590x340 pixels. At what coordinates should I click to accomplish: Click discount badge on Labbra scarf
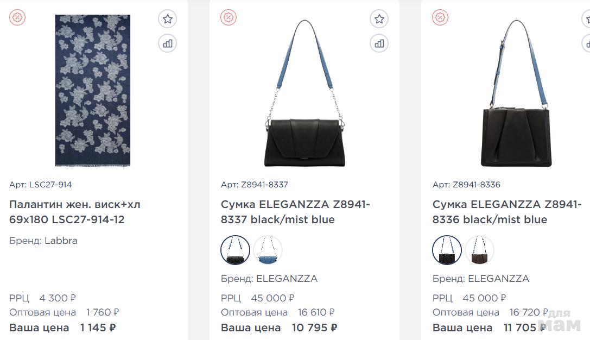tap(17, 17)
